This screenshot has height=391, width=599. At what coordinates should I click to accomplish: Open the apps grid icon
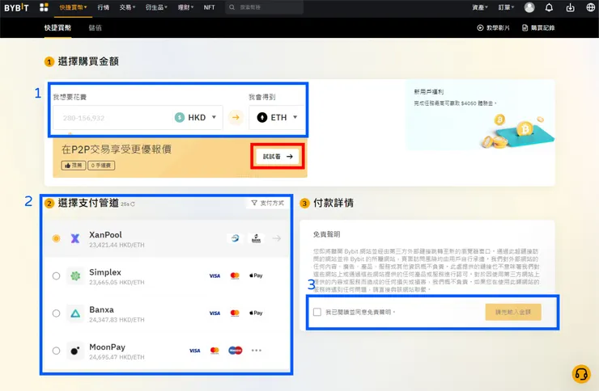click(x=44, y=7)
